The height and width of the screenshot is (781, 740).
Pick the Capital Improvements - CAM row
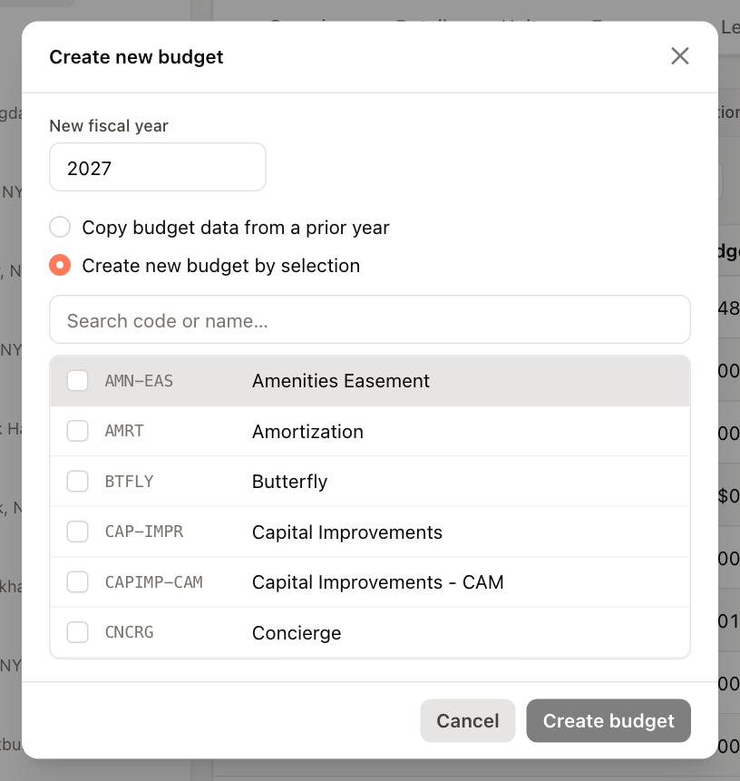370,581
